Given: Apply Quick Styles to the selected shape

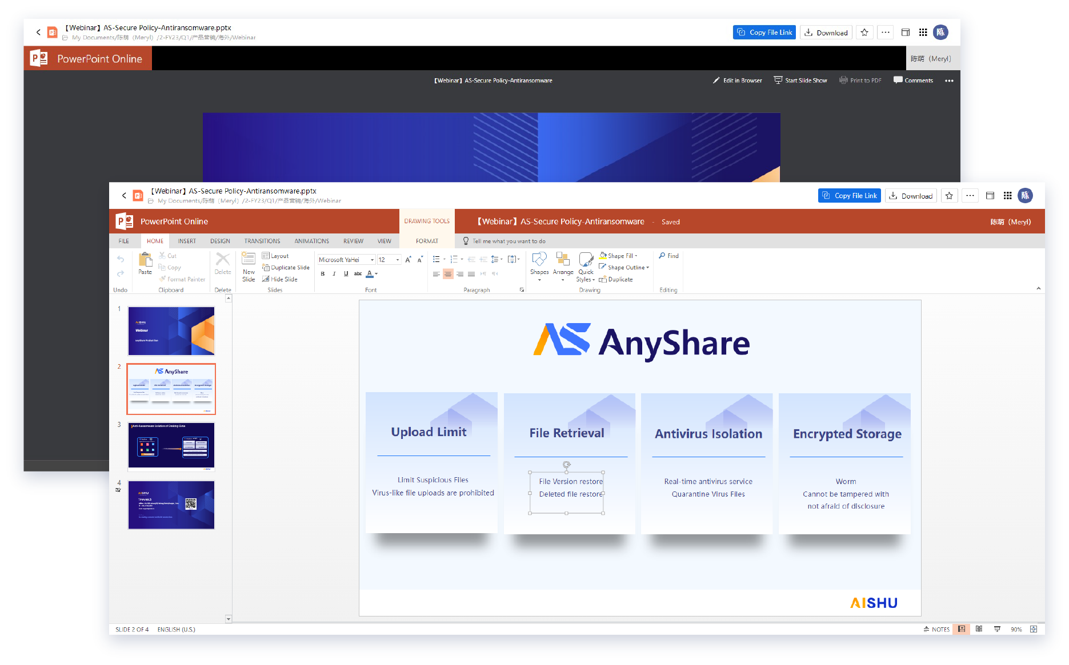Looking at the screenshot, I should click(586, 266).
